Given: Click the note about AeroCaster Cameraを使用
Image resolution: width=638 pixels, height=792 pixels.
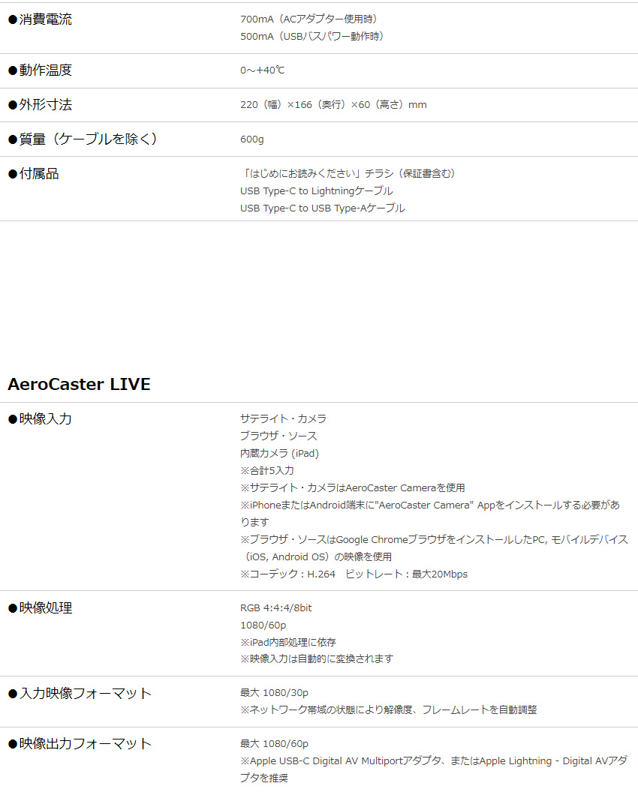Looking at the screenshot, I should point(352,488).
